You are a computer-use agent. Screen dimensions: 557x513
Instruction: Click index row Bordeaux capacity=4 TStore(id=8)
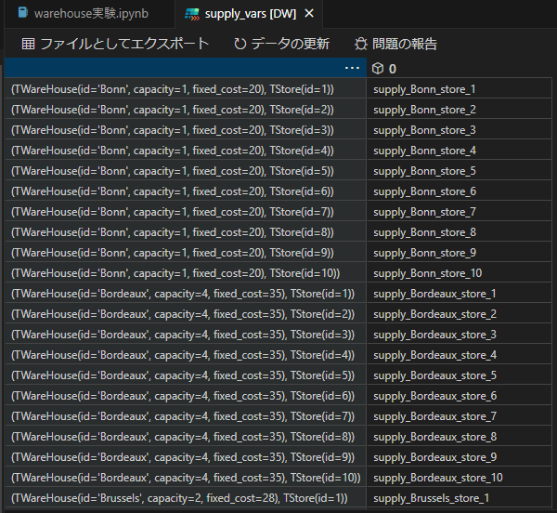(186, 437)
